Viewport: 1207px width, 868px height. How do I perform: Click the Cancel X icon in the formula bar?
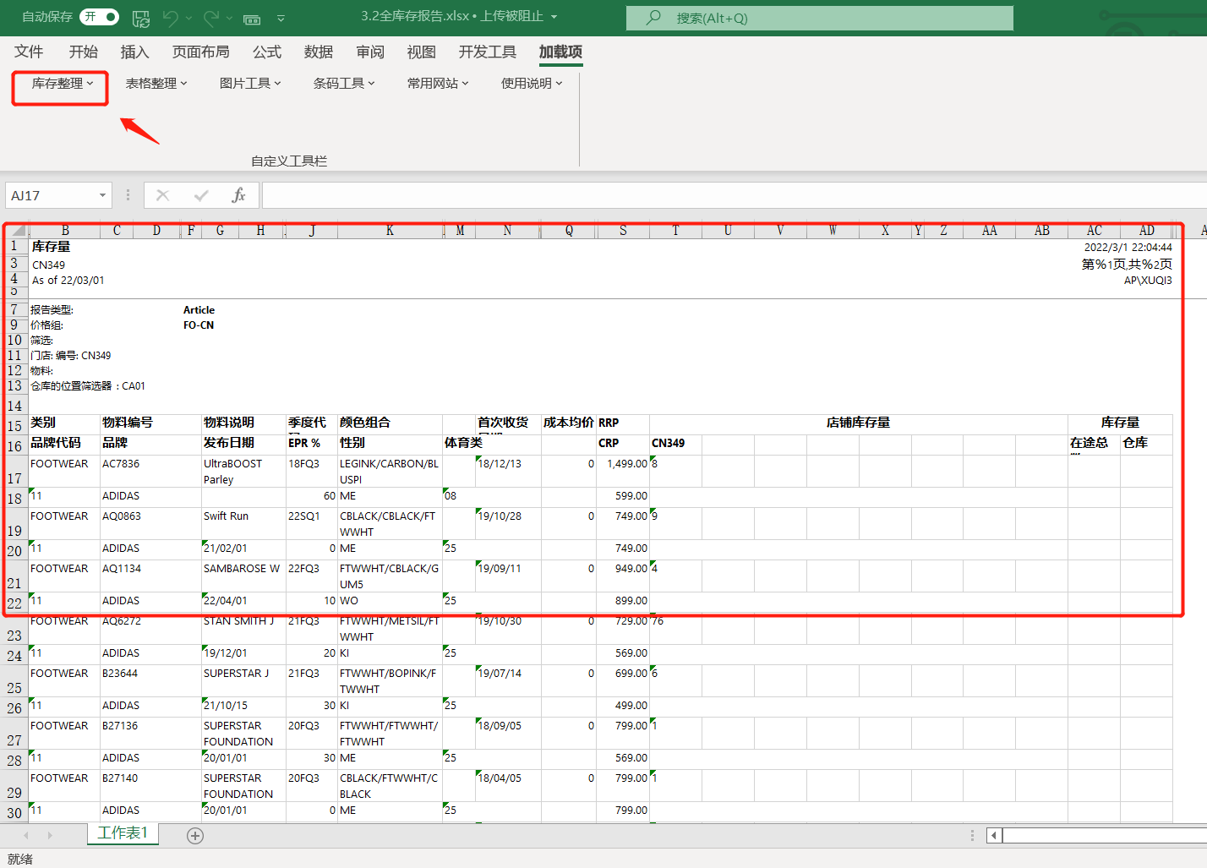tap(163, 196)
